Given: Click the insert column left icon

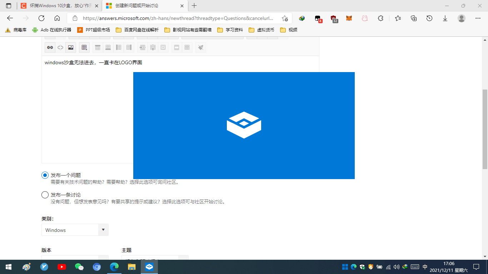Looking at the screenshot, I should 119,47.
